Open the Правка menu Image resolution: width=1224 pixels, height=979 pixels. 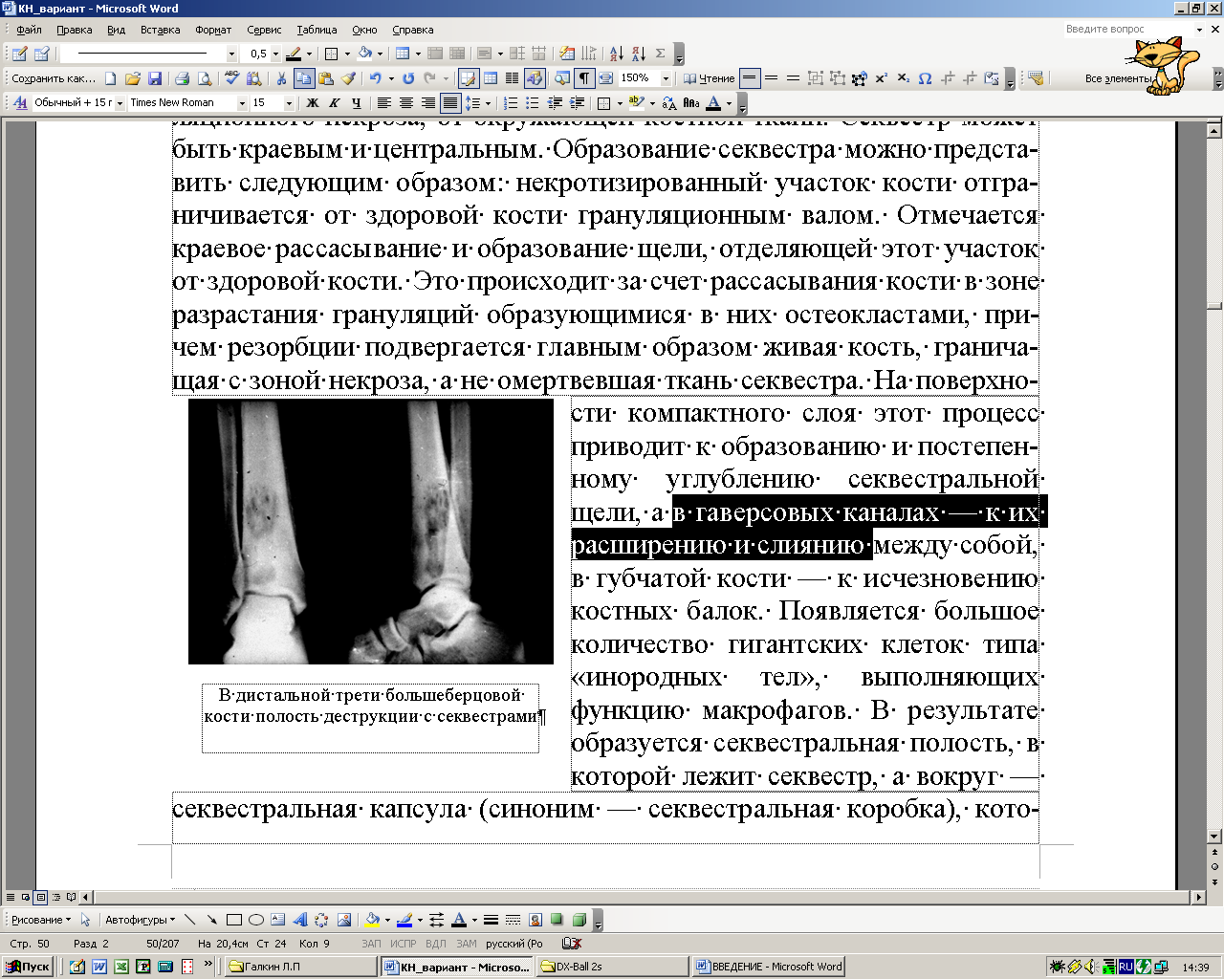[75, 30]
